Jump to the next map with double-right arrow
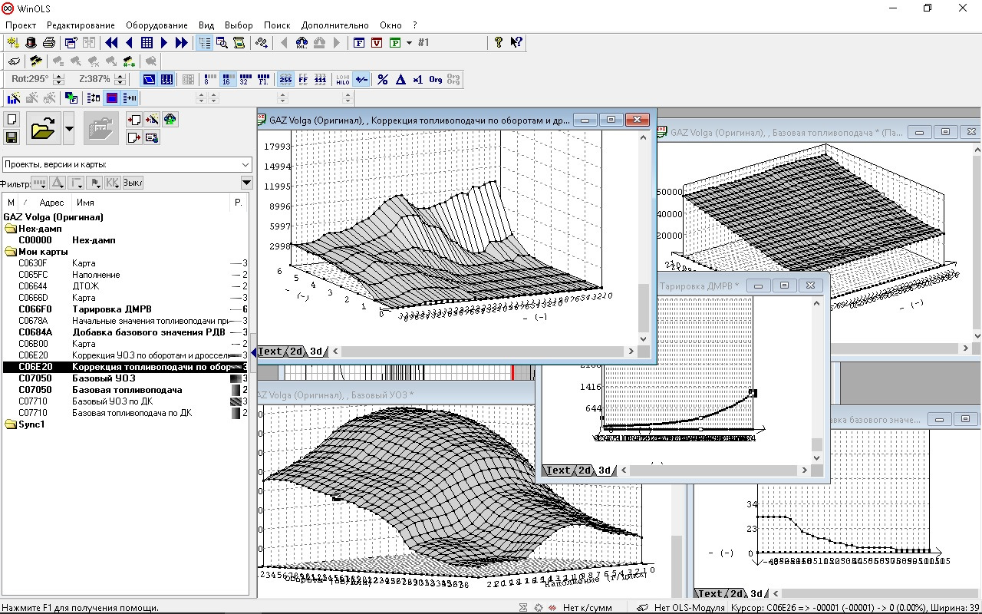Viewport: 982px width, 614px height. point(182,43)
